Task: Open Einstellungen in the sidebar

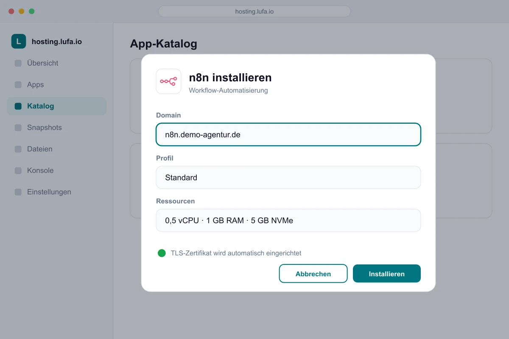Action: tap(56, 192)
